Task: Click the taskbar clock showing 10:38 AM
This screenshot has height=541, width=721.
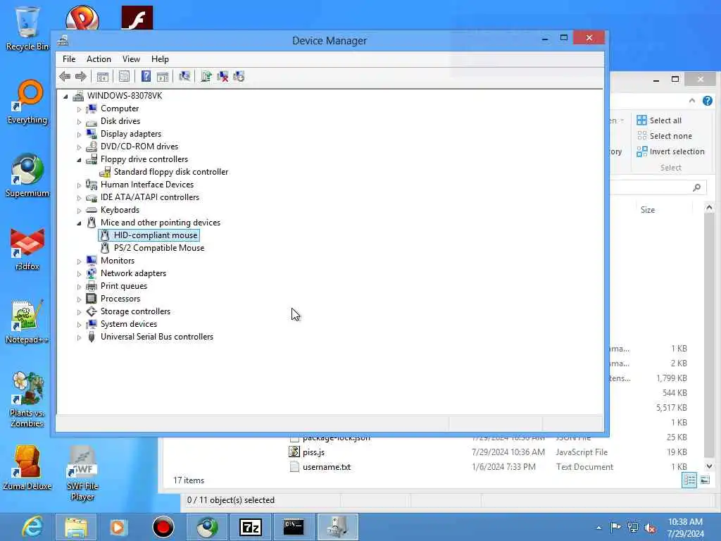Action: tap(686, 528)
